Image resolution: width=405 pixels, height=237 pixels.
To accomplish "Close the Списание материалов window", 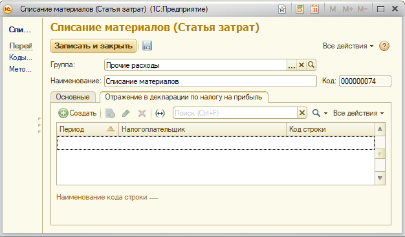I will pyautogui.click(x=395, y=9).
